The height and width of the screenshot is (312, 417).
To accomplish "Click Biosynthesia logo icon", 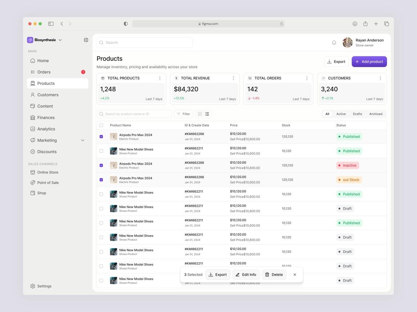I will click(x=30, y=40).
